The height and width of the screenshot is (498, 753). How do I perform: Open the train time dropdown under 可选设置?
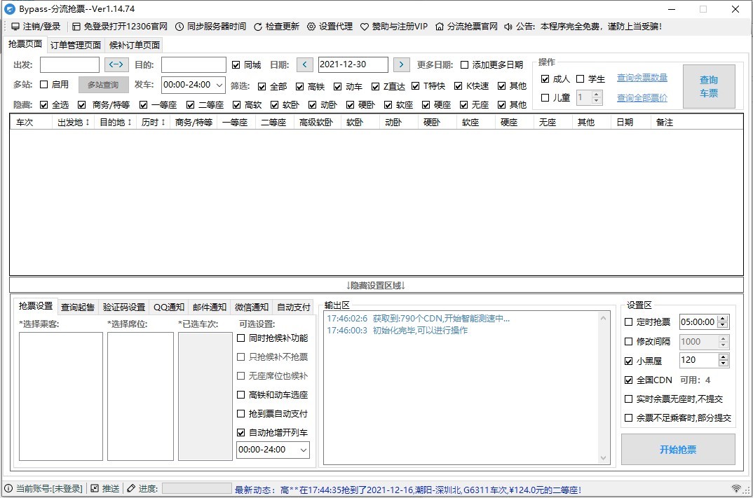click(x=272, y=449)
